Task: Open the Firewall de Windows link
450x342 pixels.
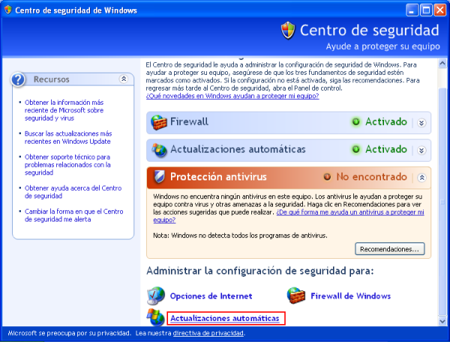Action: click(x=350, y=296)
